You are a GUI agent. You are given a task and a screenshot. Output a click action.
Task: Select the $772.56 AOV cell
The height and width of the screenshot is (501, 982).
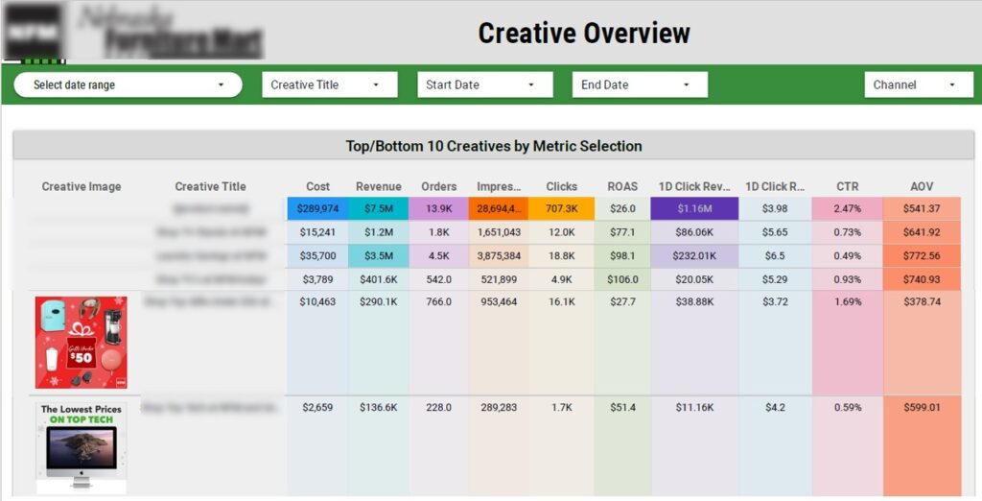coord(922,256)
